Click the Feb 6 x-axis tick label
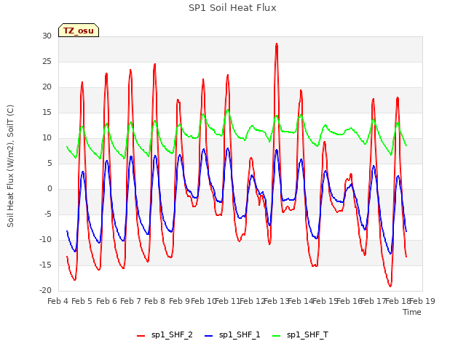This screenshot has height=349, width=466. [x=106, y=301]
